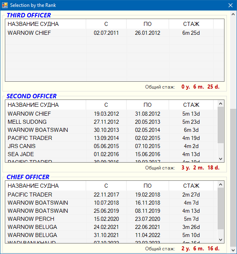Click main window scrollbar down arrow
The height and width of the screenshot is (254, 237).
[x=233, y=250]
